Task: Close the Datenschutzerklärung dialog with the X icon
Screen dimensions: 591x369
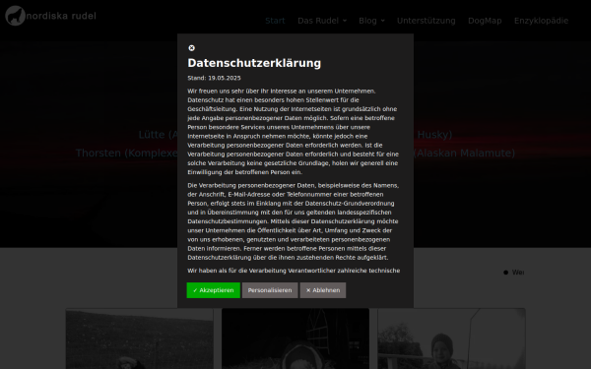Action: pos(191,48)
